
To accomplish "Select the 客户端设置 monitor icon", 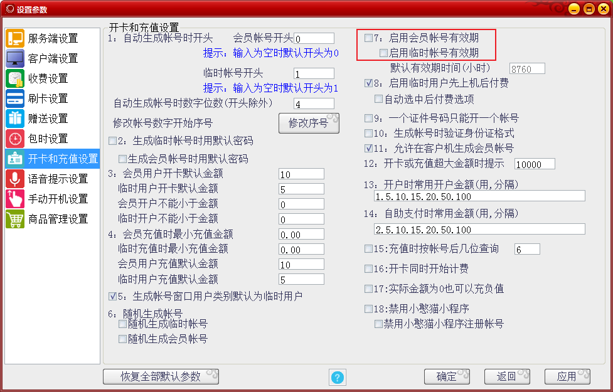I will [x=15, y=58].
